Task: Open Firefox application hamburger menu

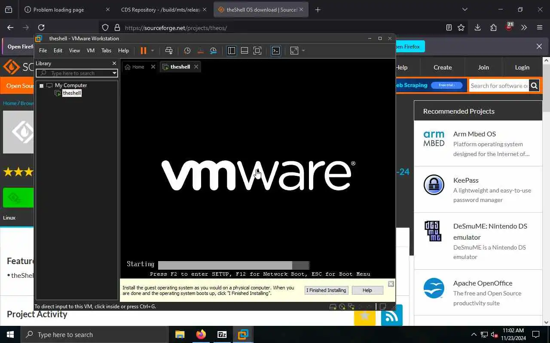Action: point(540,27)
